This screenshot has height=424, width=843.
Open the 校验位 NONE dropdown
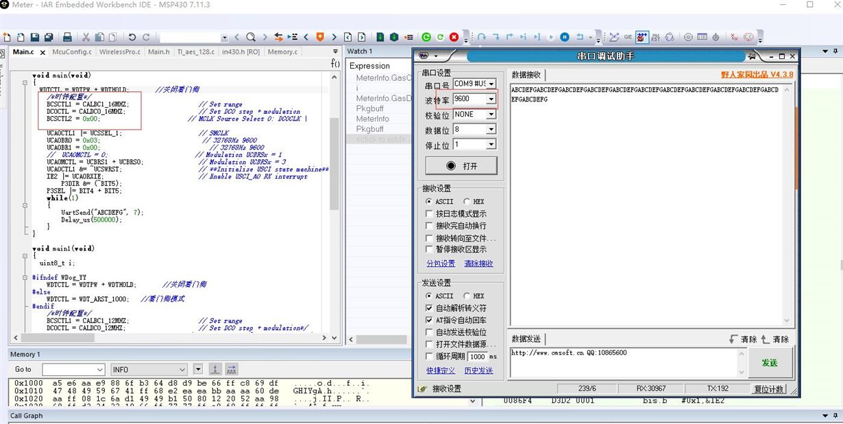(491, 115)
